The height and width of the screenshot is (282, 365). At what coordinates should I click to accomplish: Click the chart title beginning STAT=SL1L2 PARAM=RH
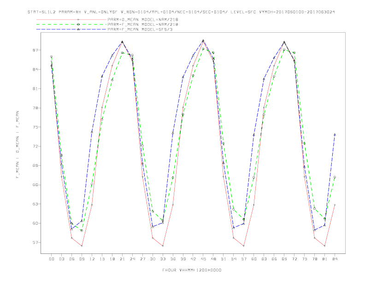tap(181, 12)
